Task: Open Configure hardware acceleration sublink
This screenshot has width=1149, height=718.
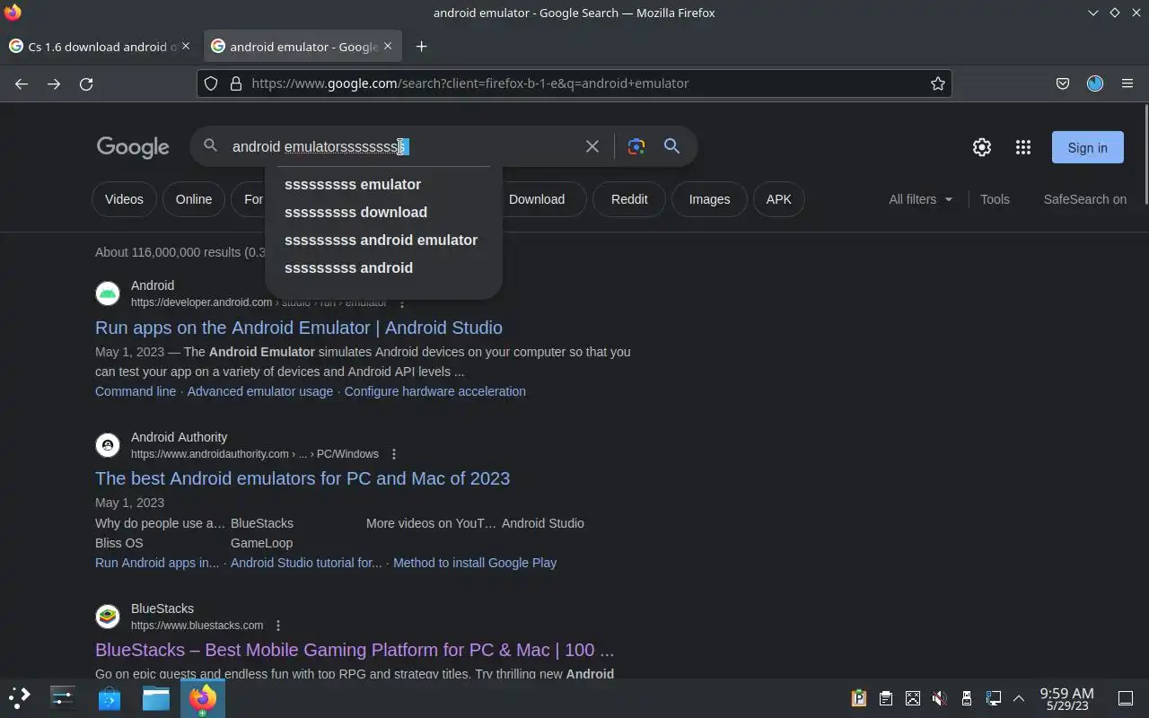Action: [435, 391]
